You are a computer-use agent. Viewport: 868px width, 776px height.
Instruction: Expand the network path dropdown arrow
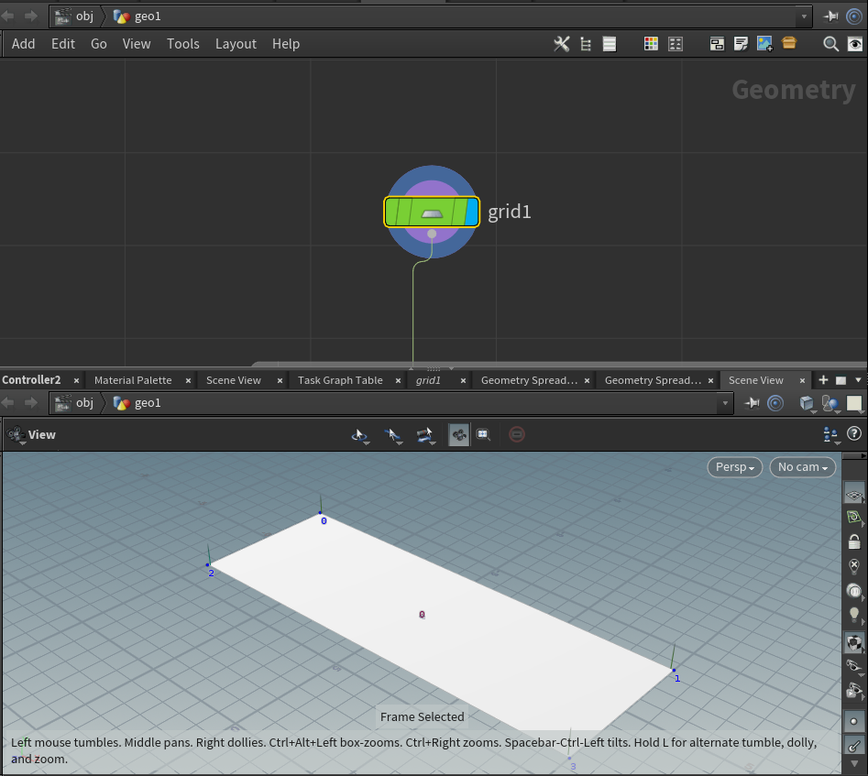pyautogui.click(x=804, y=16)
